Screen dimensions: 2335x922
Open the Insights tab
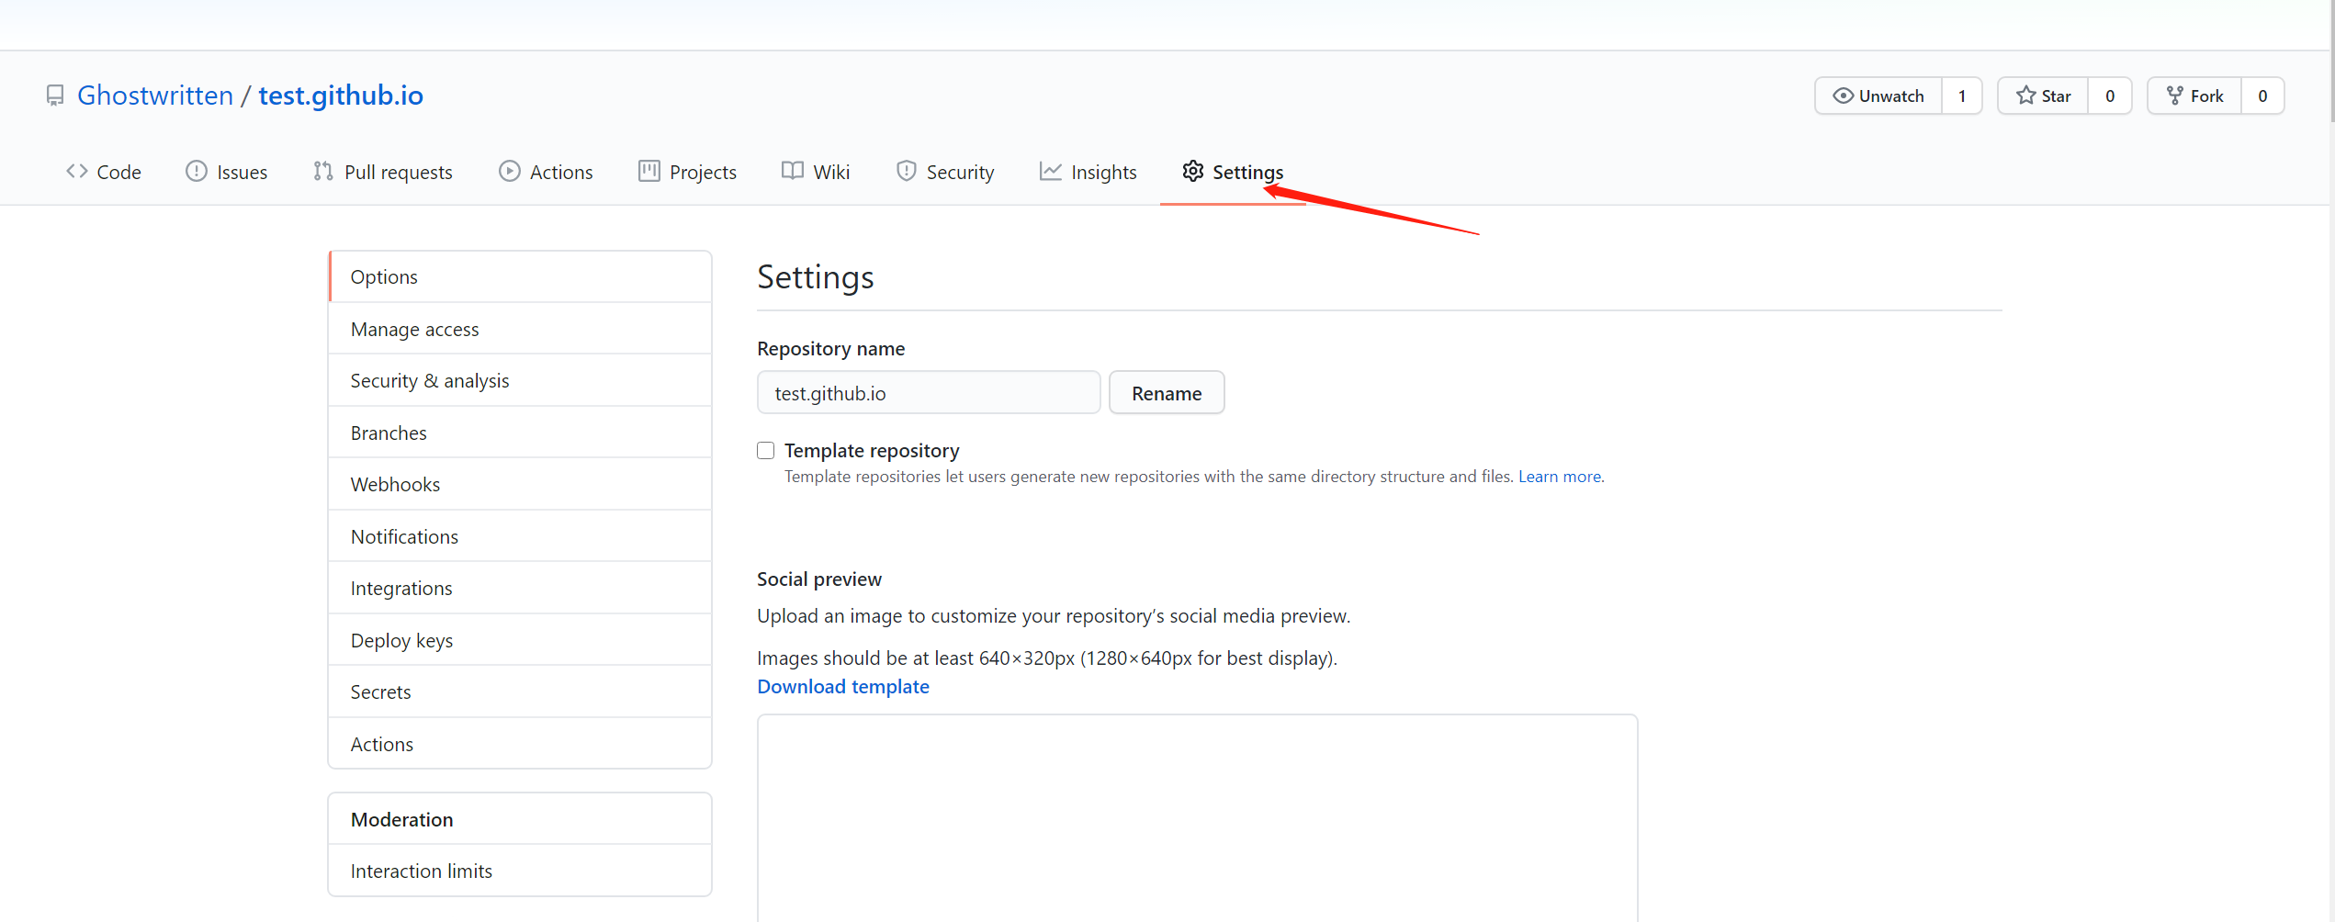click(1089, 172)
